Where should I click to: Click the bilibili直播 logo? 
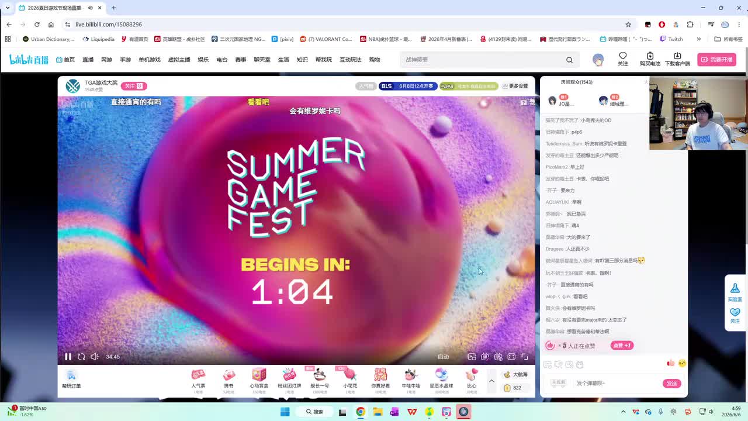tap(29, 60)
